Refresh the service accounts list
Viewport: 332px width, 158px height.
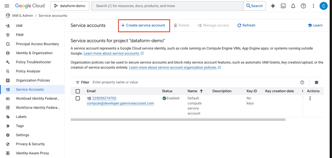point(246,25)
